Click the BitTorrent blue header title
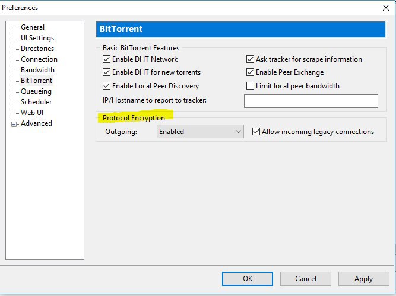This screenshot has height=296, width=396. pyautogui.click(x=121, y=29)
